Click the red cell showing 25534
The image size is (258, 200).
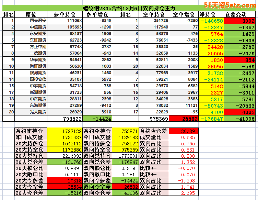coord(64,187)
